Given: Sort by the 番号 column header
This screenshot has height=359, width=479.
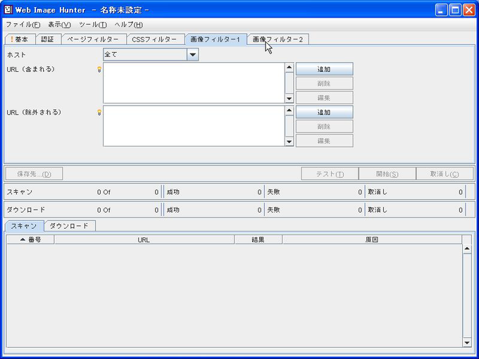Looking at the screenshot, I should coord(30,239).
